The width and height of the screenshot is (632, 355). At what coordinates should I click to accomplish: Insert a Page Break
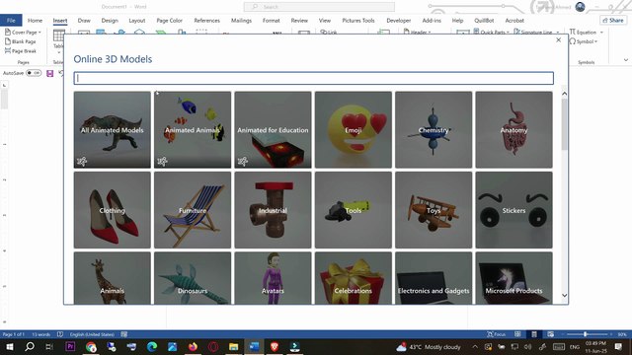point(21,51)
